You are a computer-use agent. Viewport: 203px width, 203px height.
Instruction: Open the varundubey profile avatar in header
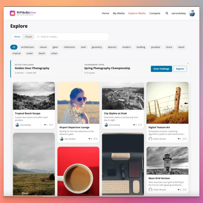[x=192, y=13]
